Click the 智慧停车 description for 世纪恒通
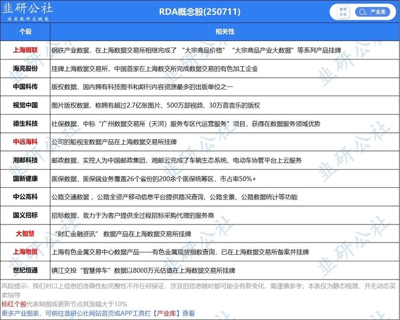 click(x=143, y=270)
